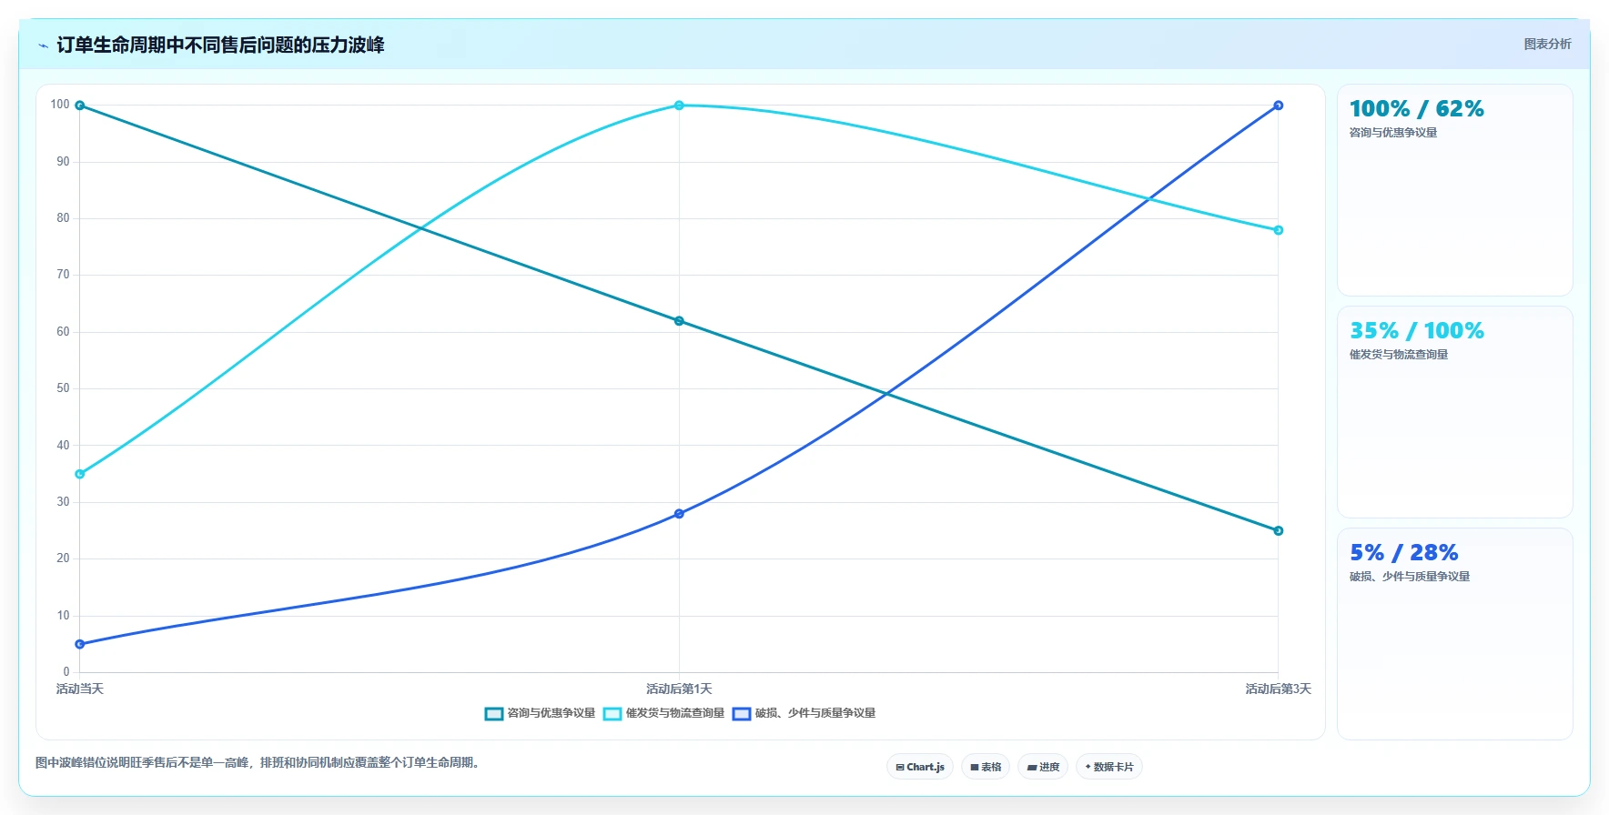Click cyan peak point at 100 on 活动后第1天
This screenshot has height=815, width=1609.
(679, 106)
